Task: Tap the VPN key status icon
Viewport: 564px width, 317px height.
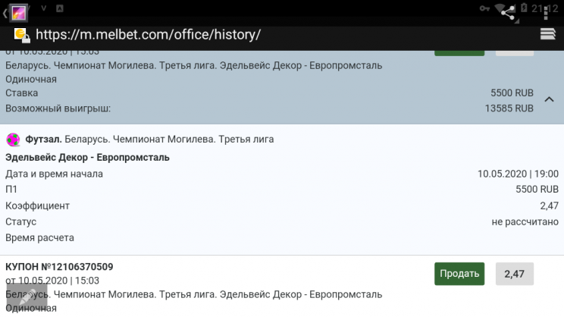Action: coord(485,8)
